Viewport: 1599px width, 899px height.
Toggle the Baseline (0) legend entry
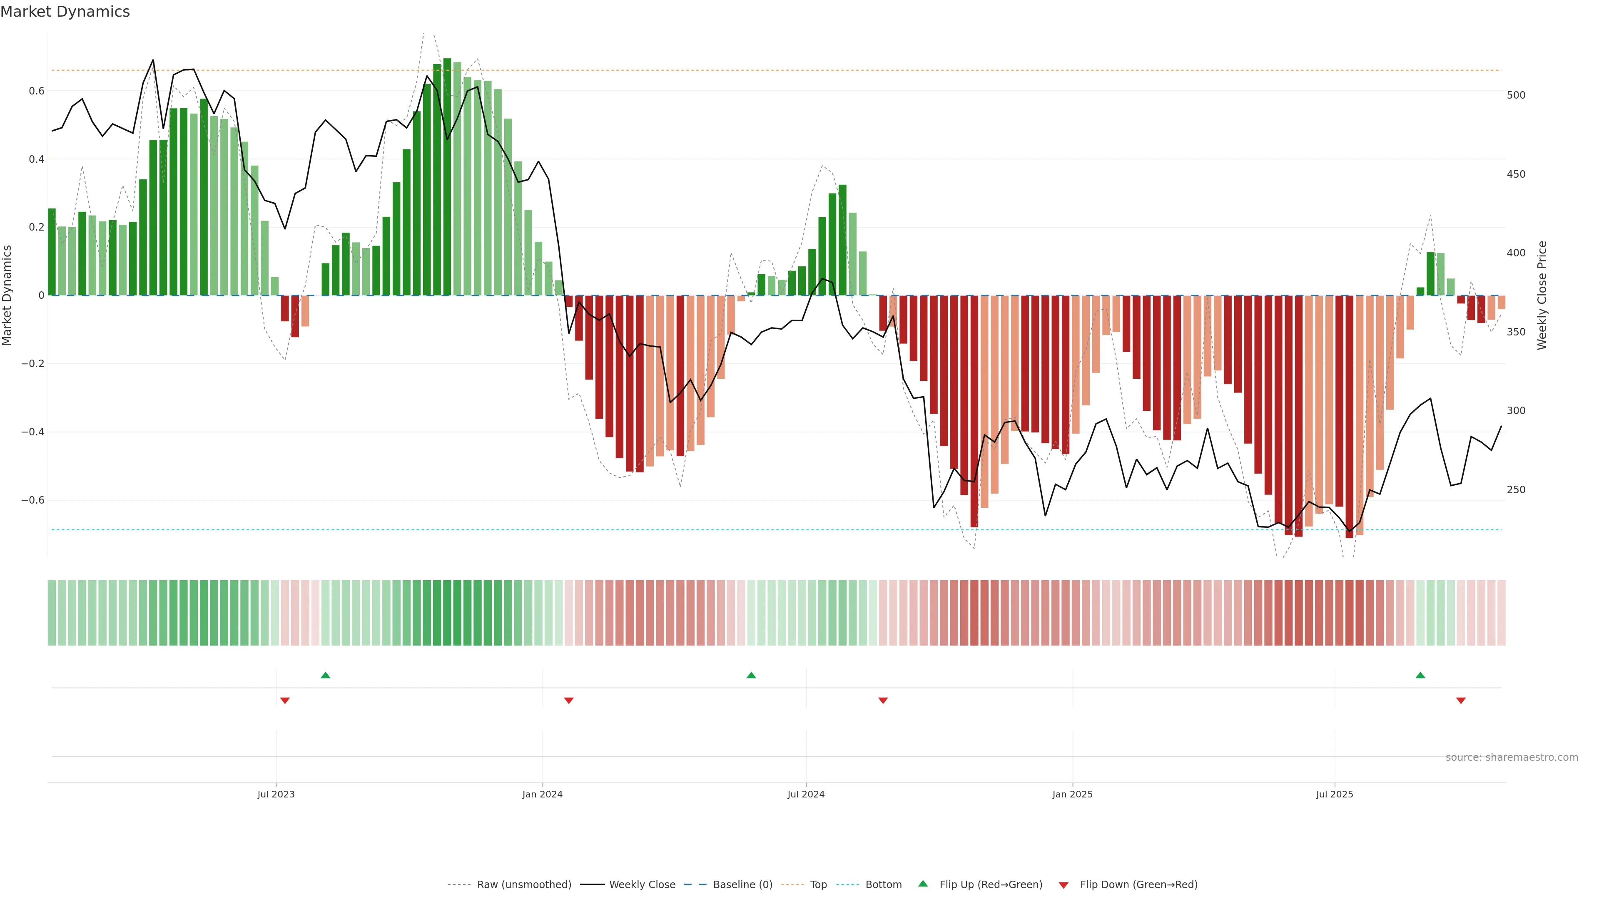pos(742,885)
